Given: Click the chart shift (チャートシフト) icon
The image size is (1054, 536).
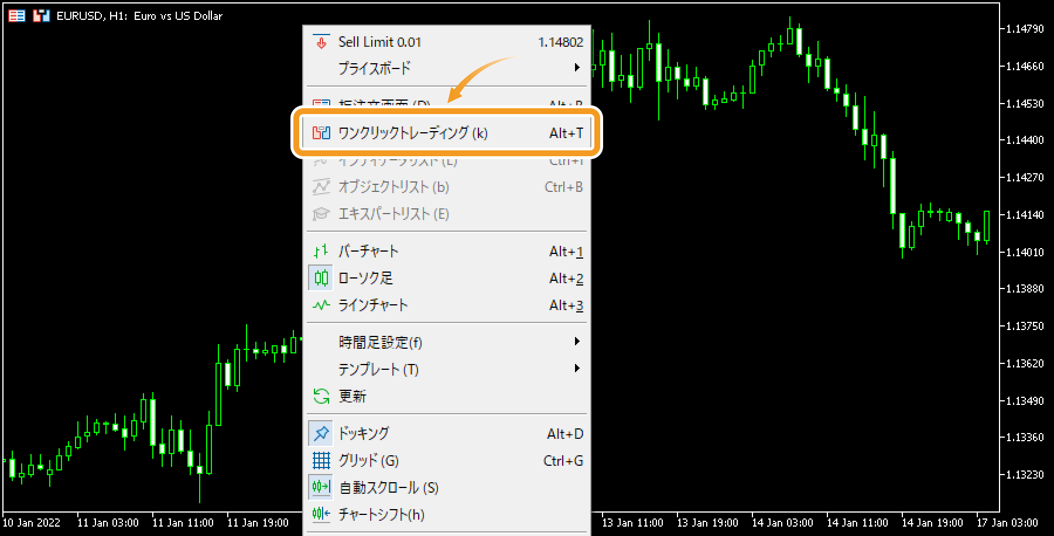Looking at the screenshot, I should [321, 514].
